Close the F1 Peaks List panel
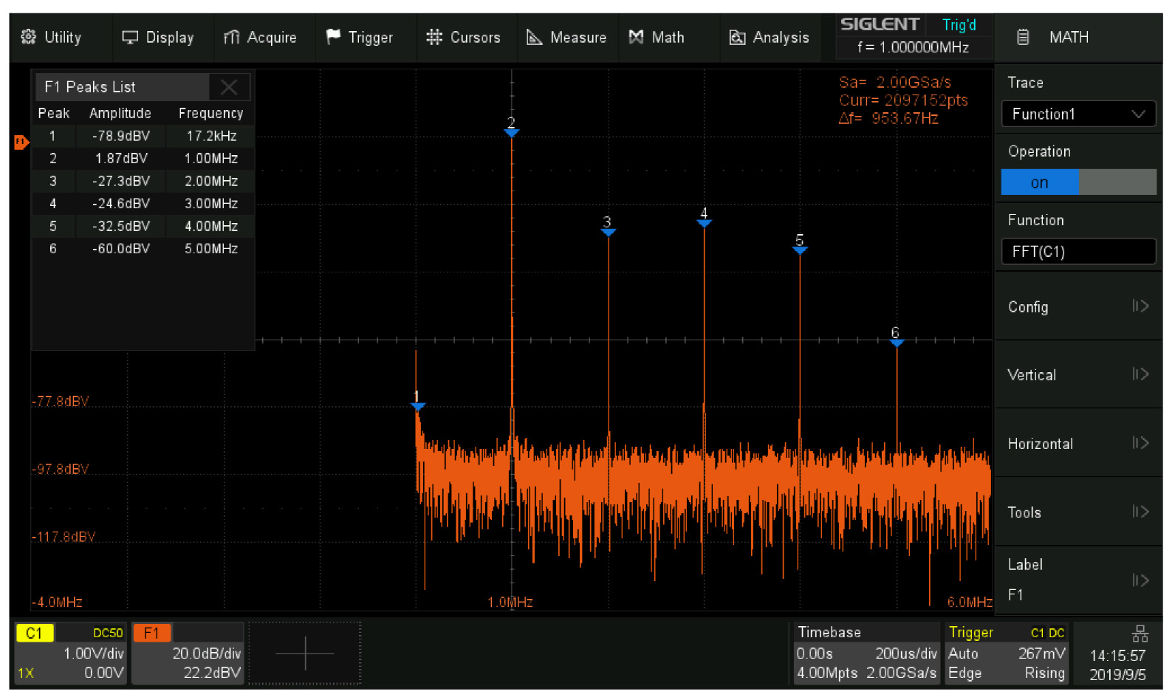 pyautogui.click(x=229, y=87)
